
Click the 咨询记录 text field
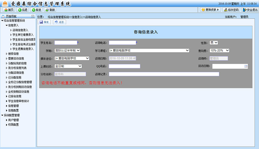164,74
